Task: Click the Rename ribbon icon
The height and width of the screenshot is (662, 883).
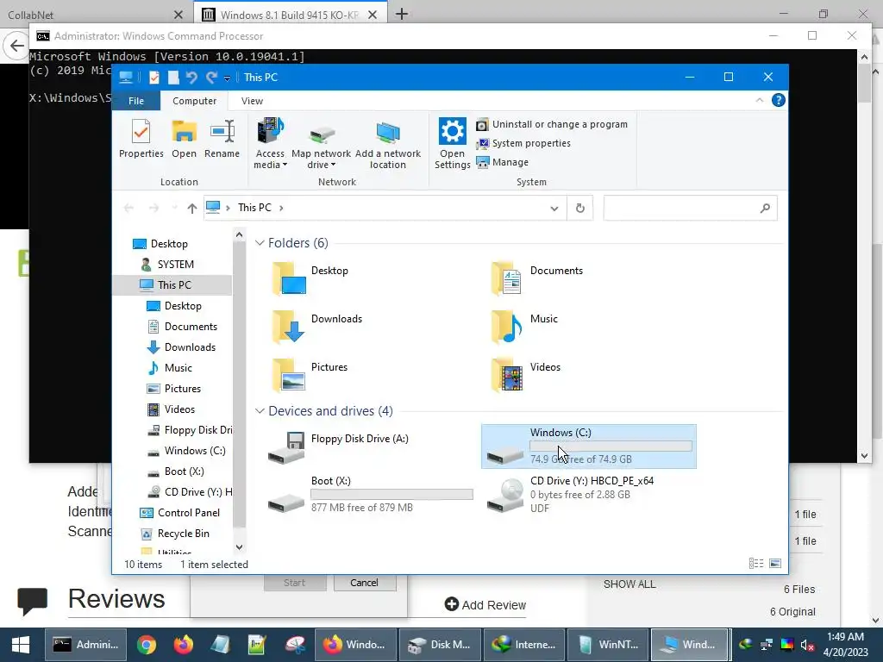Action: click(x=222, y=139)
